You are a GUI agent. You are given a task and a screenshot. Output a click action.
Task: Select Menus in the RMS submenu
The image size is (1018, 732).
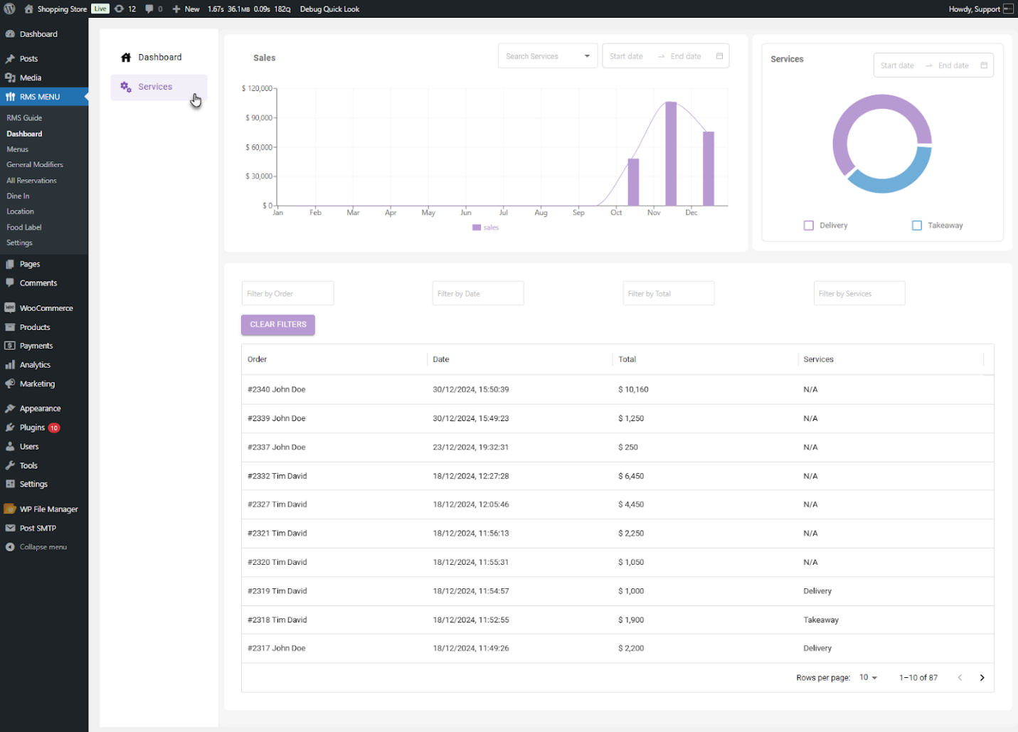pyautogui.click(x=18, y=149)
